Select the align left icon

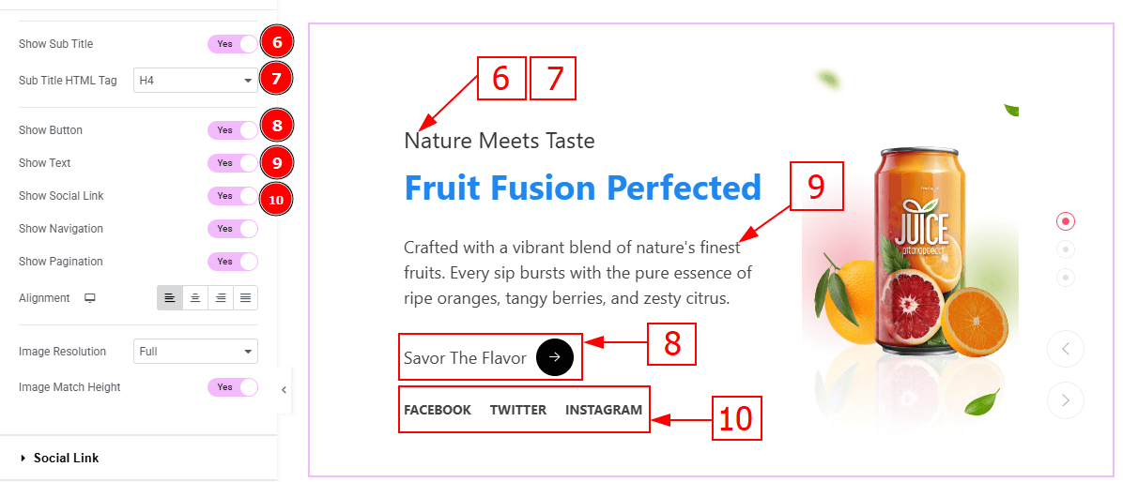[170, 298]
